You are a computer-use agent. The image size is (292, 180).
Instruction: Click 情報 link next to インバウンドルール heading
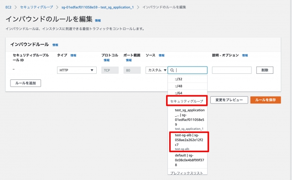[x=55, y=45]
